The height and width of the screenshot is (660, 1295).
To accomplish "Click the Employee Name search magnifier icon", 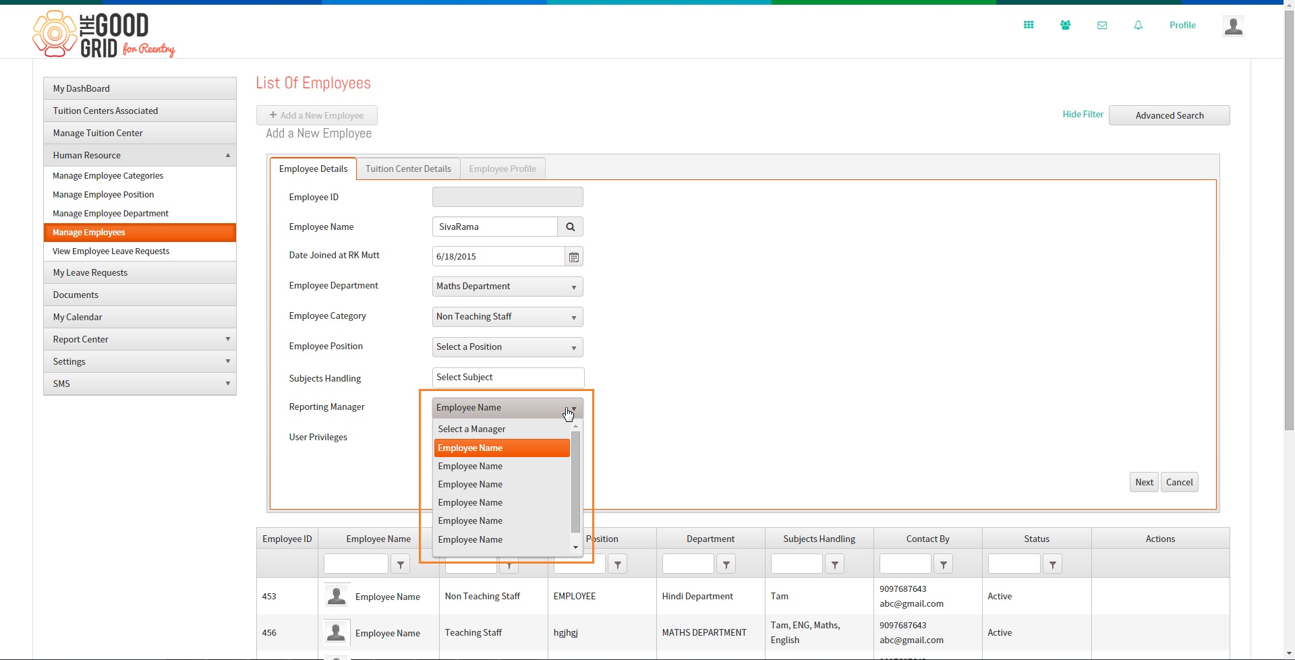I will coord(570,227).
